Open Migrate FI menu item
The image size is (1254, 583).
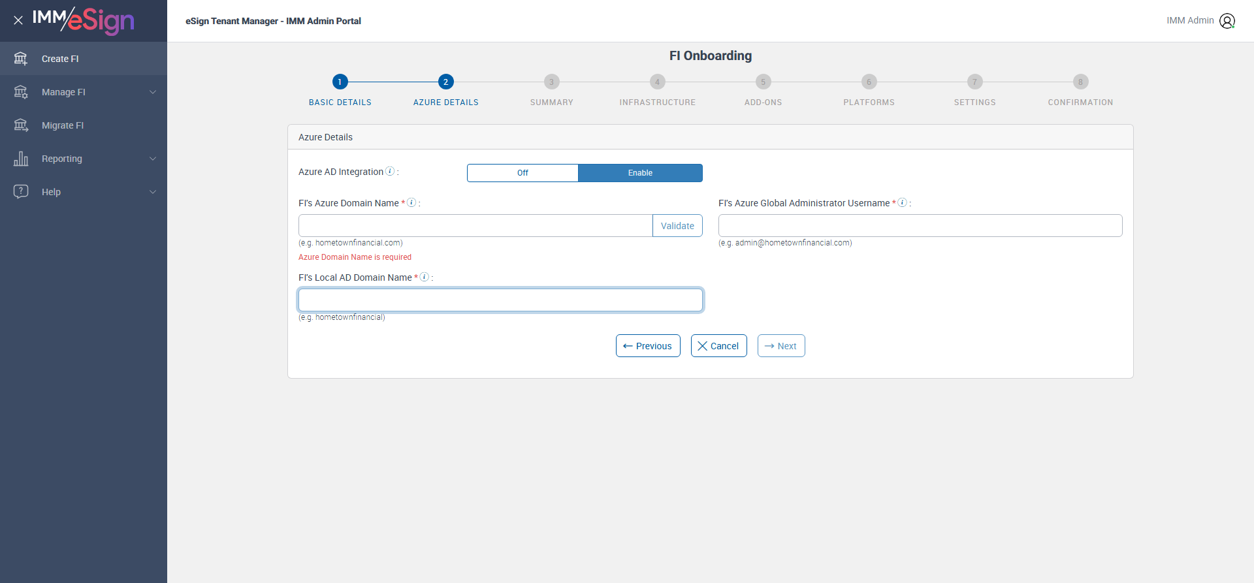tap(84, 125)
